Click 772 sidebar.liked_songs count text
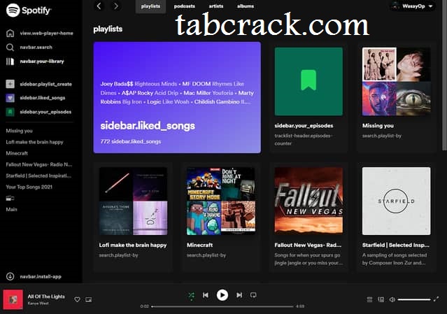This screenshot has width=447, height=314. (x=131, y=141)
